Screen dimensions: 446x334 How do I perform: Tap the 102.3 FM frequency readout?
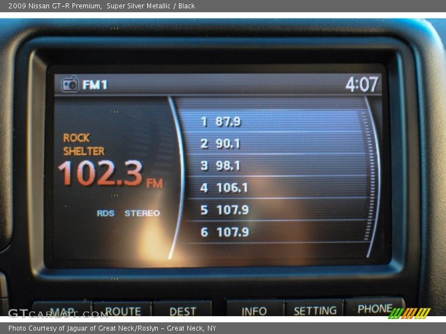point(110,174)
